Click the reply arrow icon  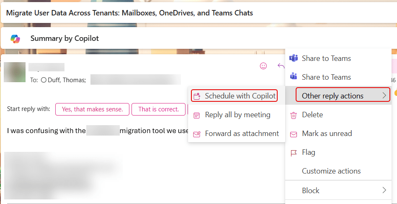pos(281,65)
